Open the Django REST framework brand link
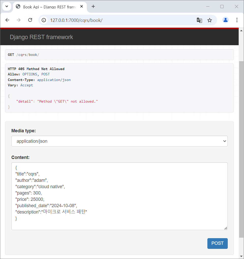Image resolution: width=244 pixels, height=259 pixels. coord(41,37)
